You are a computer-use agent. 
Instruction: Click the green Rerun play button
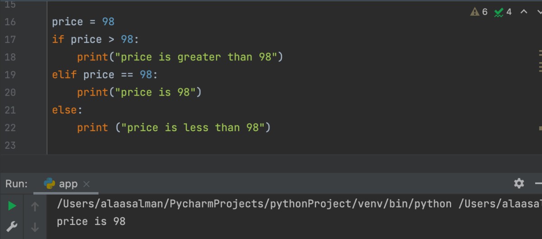coord(12,206)
